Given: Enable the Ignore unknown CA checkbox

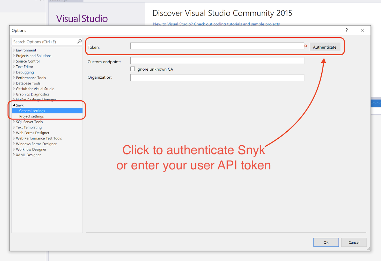Looking at the screenshot, I should click(x=133, y=69).
